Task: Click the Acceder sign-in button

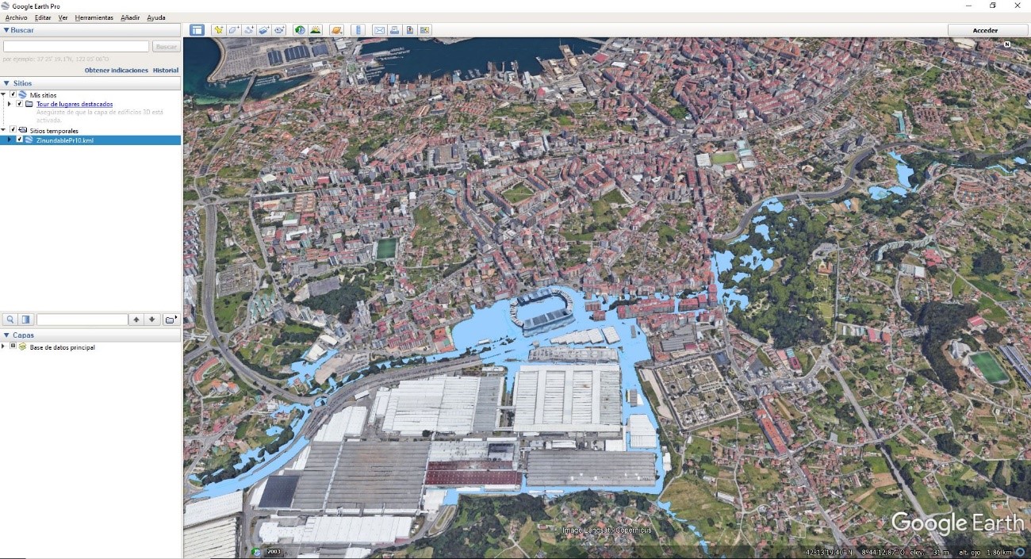Action: click(985, 30)
